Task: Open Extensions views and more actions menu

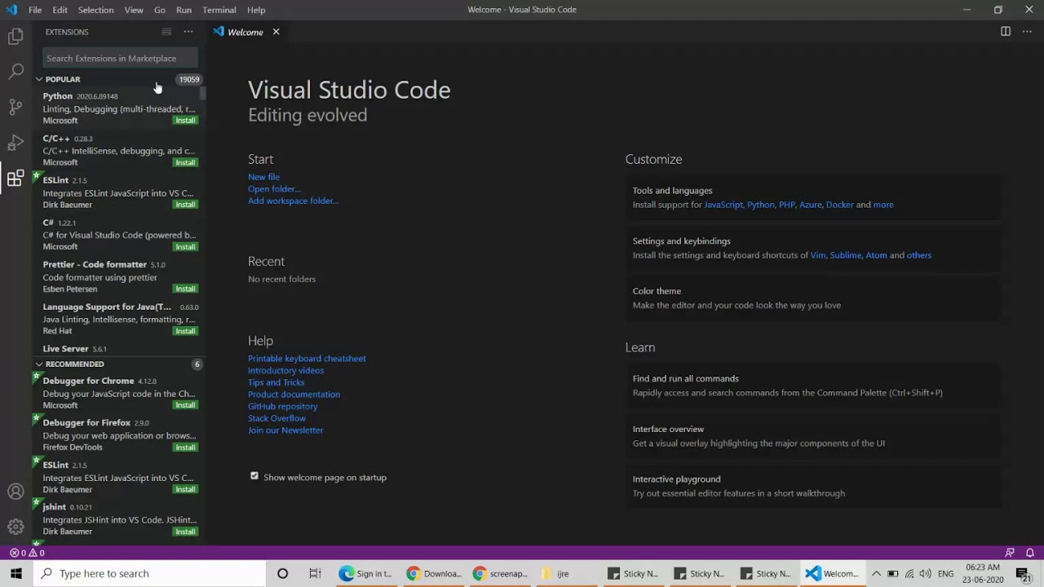Action: point(188,32)
